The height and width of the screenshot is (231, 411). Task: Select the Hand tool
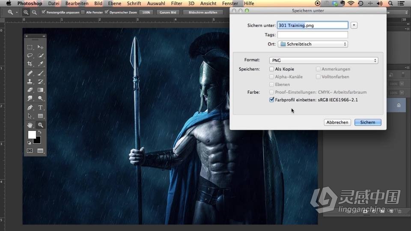(30, 125)
